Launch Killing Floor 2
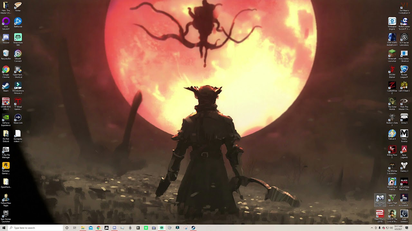Screen dimensions: 412x231 coord(392,152)
